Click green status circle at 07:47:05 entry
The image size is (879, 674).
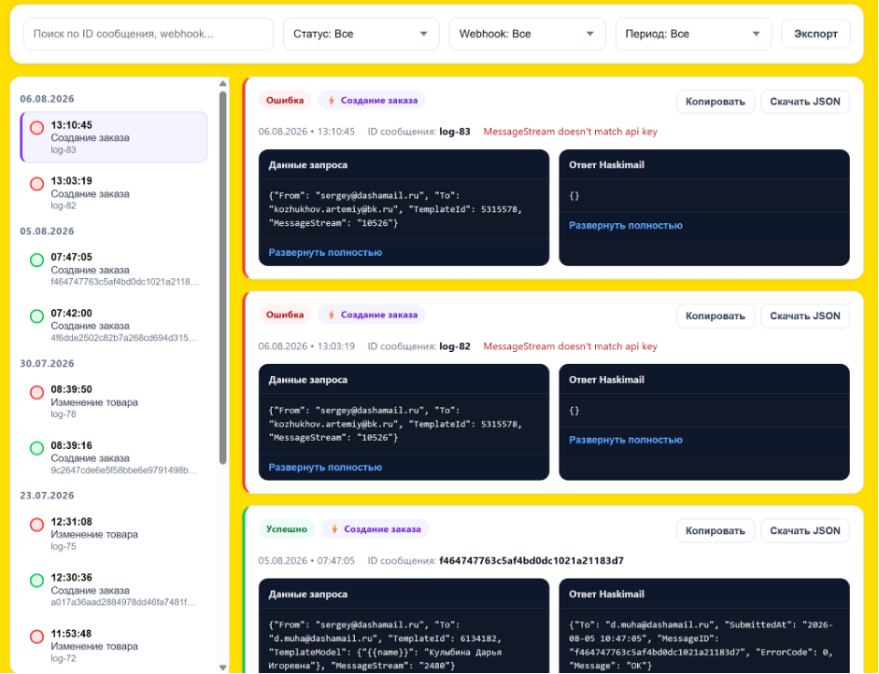[x=37, y=260]
